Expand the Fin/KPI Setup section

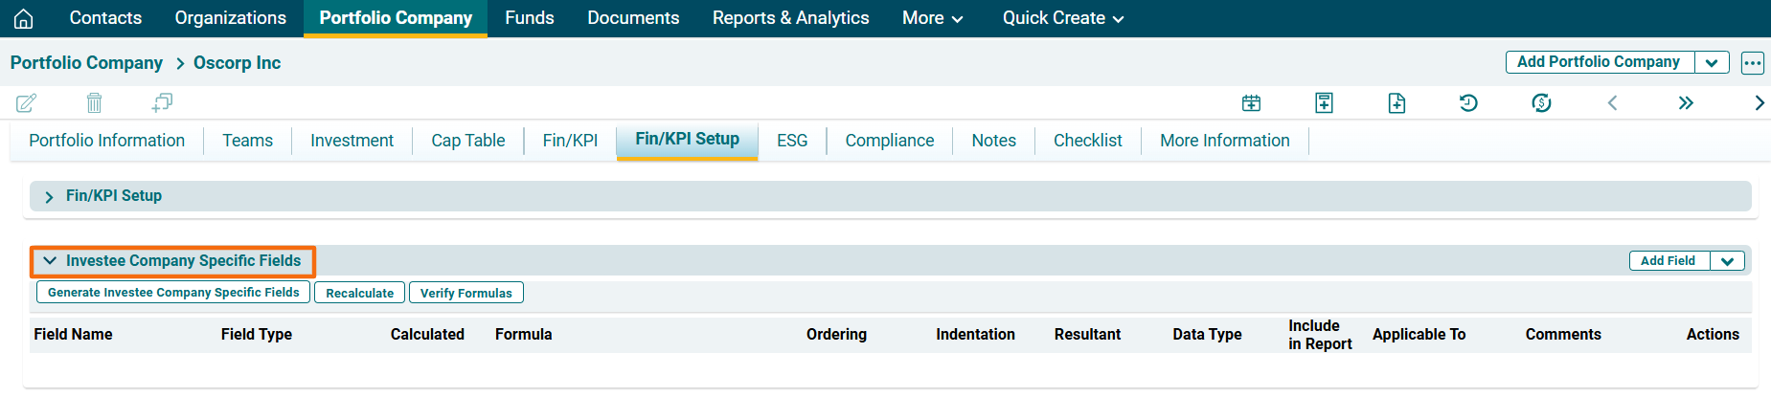[50, 196]
